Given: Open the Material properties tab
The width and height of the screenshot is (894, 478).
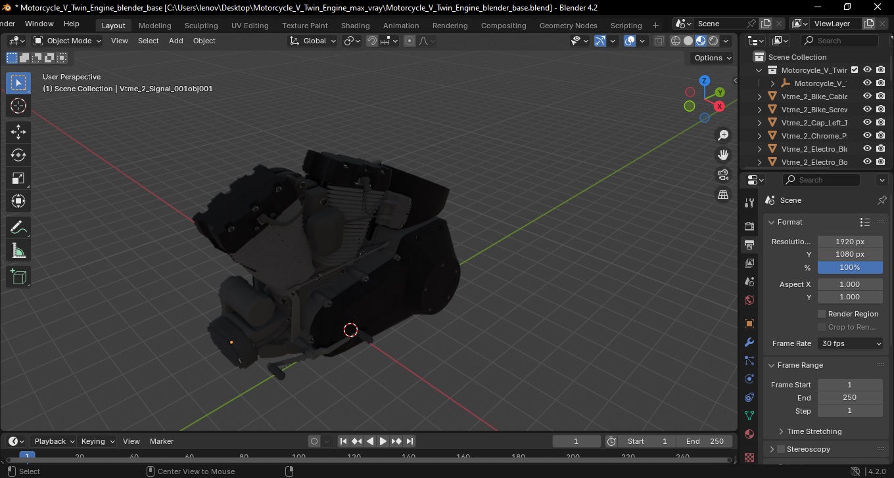Looking at the screenshot, I should [749, 434].
